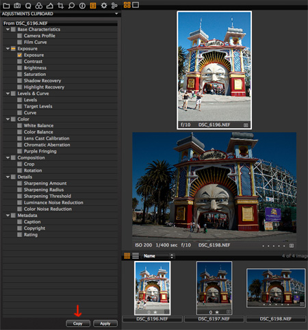Tick the Copyright metadata checkbox

20,228
